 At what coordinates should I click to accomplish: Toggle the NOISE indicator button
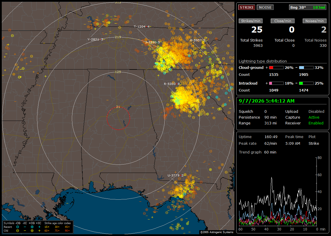265,7
